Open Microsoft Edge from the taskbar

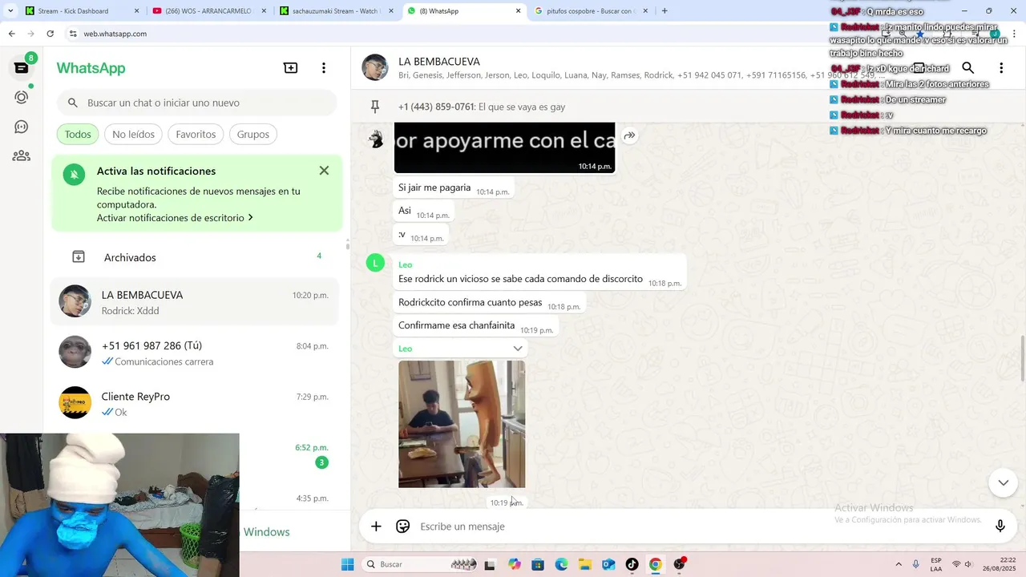561,564
